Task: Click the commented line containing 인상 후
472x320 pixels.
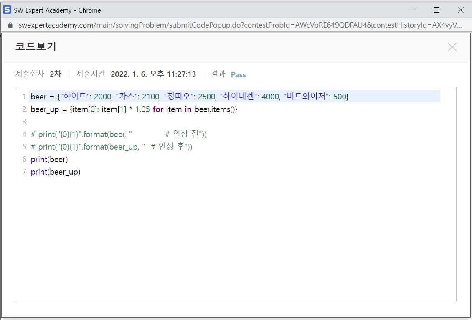Action: (x=112, y=147)
